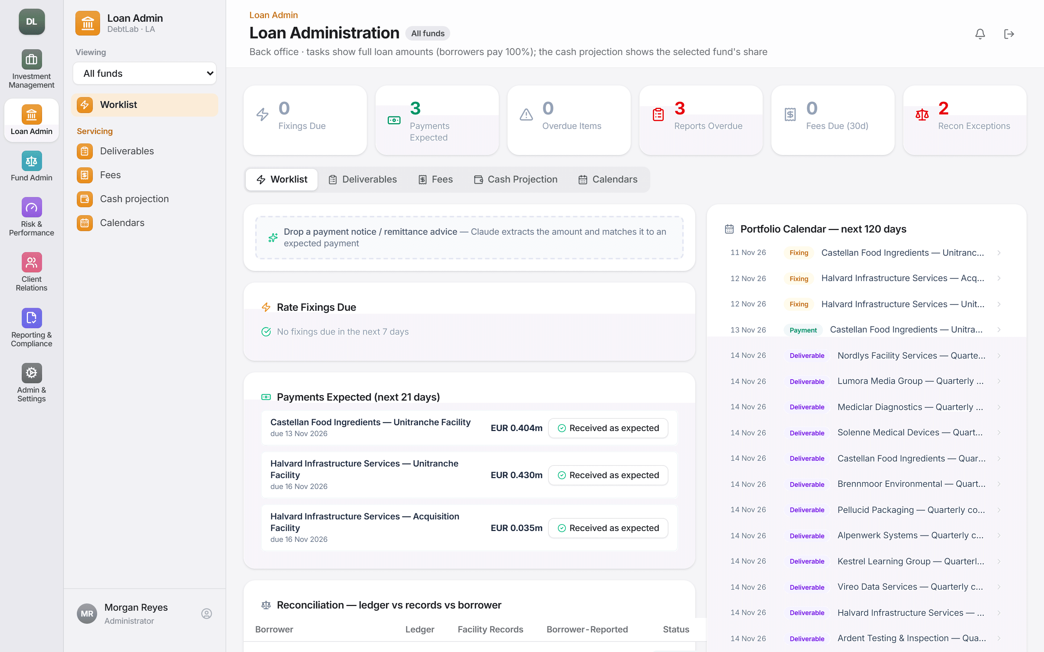The width and height of the screenshot is (1044, 652).
Task: Open Risk & Performance module icon
Action: pos(32,208)
